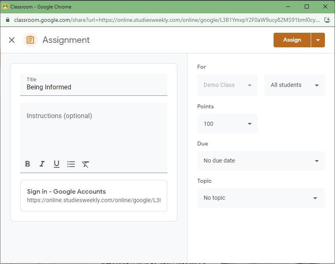Screen dimensions: 335x264
Task: Clear formatting using the remove-formatting icon
Action: (x=85, y=164)
